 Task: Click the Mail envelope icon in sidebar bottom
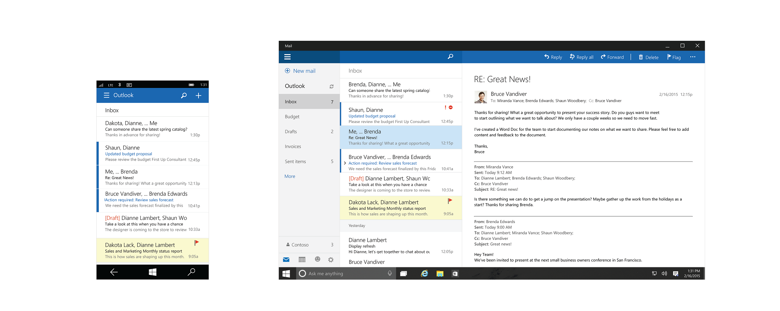pyautogui.click(x=286, y=260)
